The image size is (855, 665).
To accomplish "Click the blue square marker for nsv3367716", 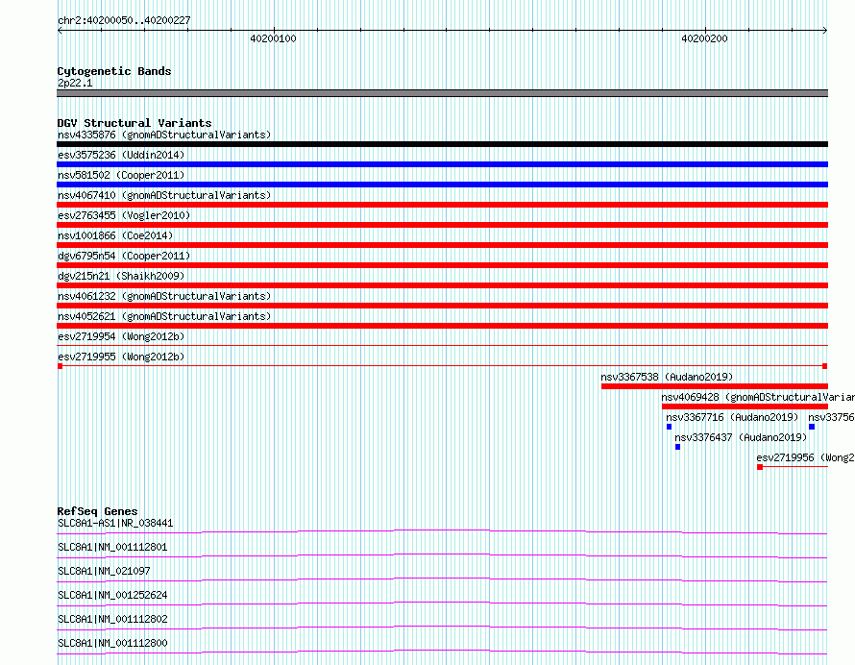I will (x=669, y=427).
